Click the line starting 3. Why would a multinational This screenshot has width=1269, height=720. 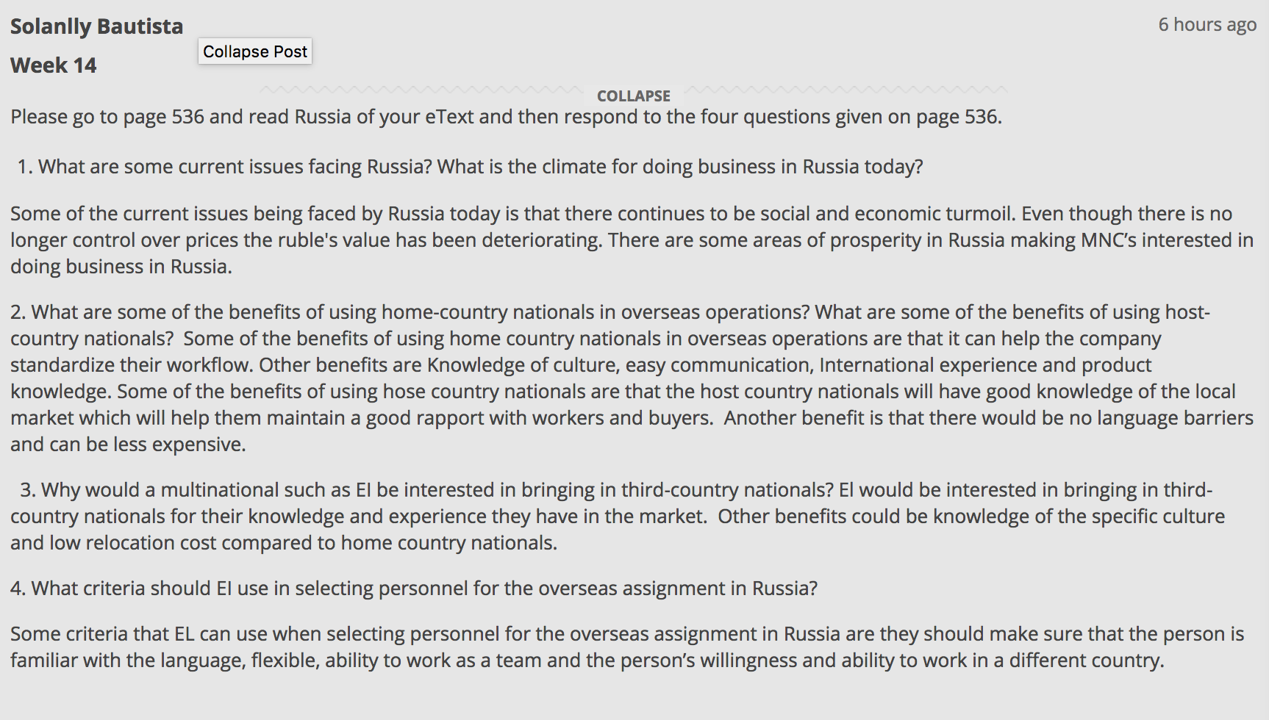pos(616,490)
